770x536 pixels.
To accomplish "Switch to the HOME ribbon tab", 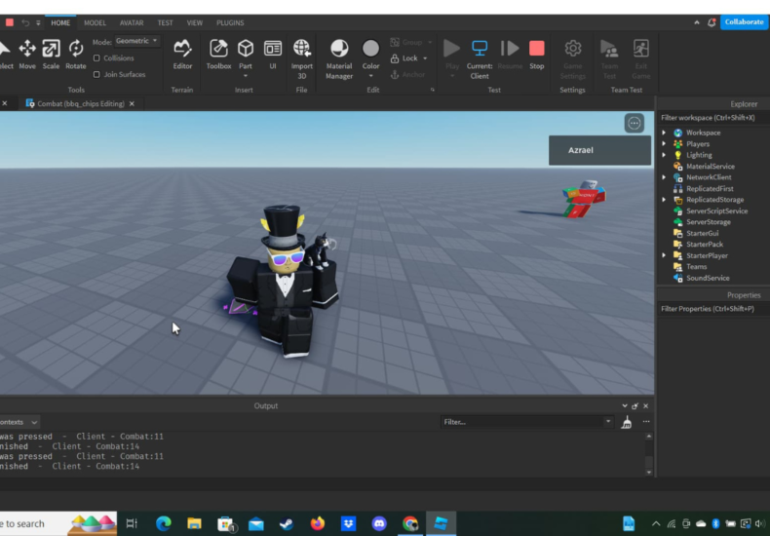I will click(60, 22).
